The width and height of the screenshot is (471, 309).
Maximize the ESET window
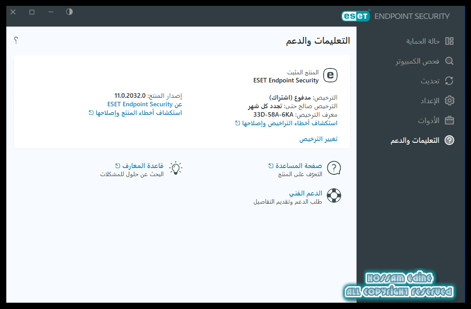point(32,12)
